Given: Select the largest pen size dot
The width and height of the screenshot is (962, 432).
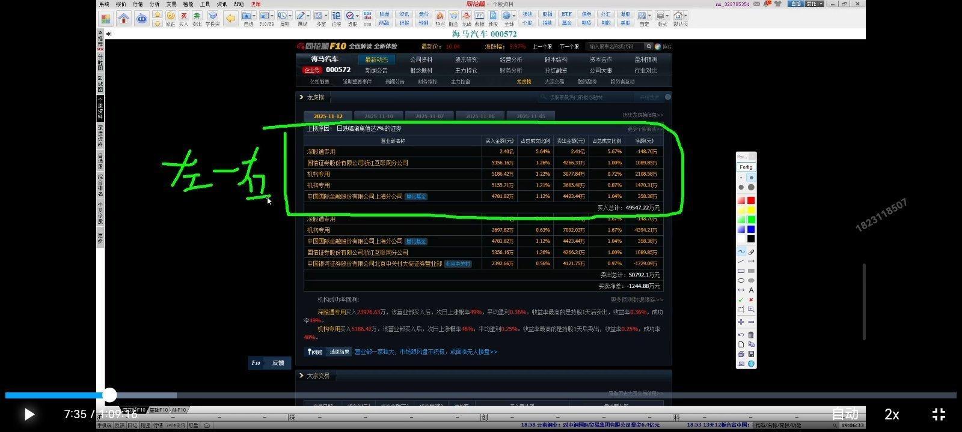Looking at the screenshot, I should coord(751,187).
